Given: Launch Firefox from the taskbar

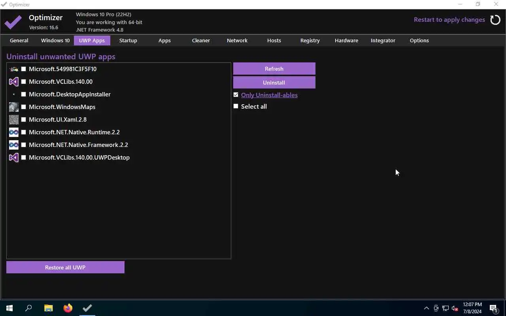Looking at the screenshot, I should pyautogui.click(x=68, y=308).
